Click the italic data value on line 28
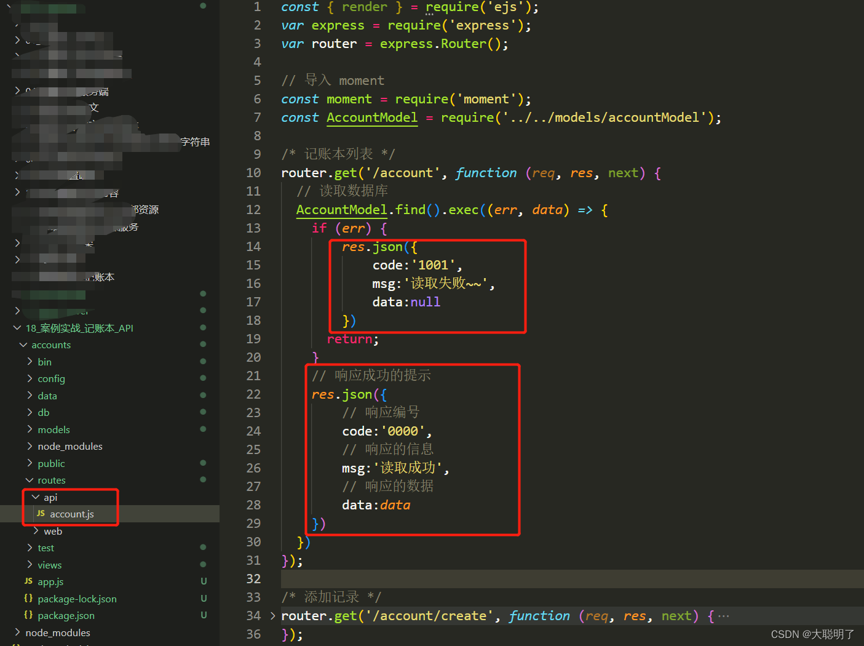The height and width of the screenshot is (646, 864). 395,505
